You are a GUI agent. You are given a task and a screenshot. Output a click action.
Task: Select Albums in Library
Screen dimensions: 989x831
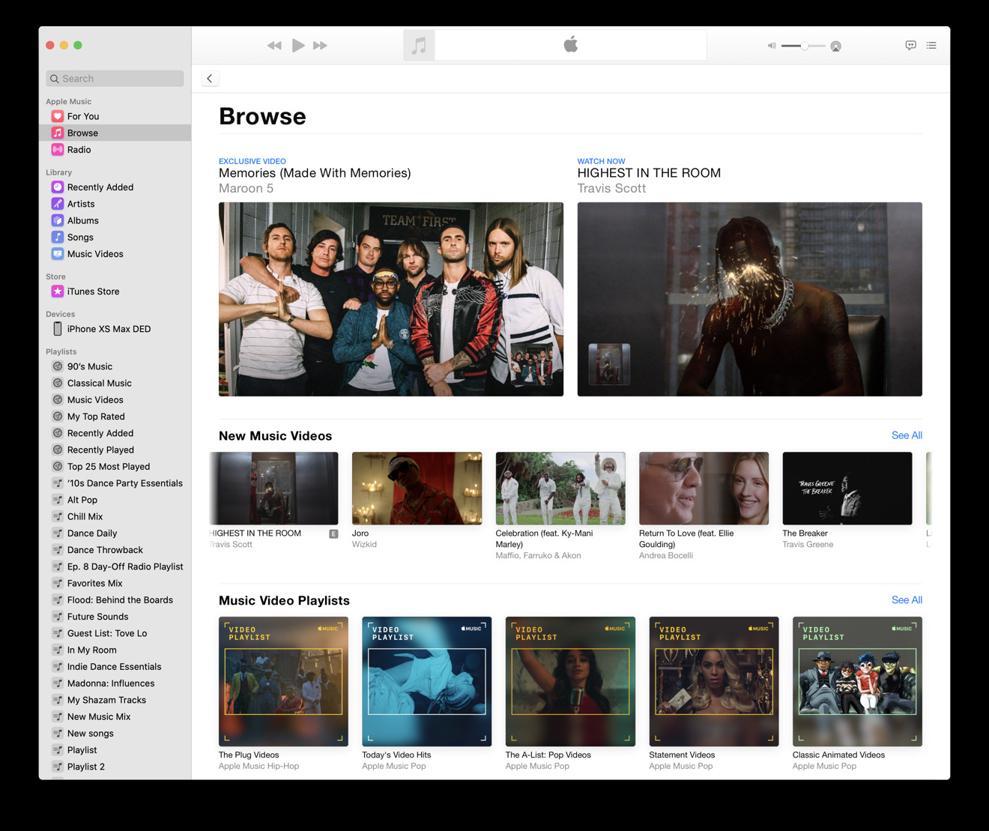pyautogui.click(x=115, y=220)
